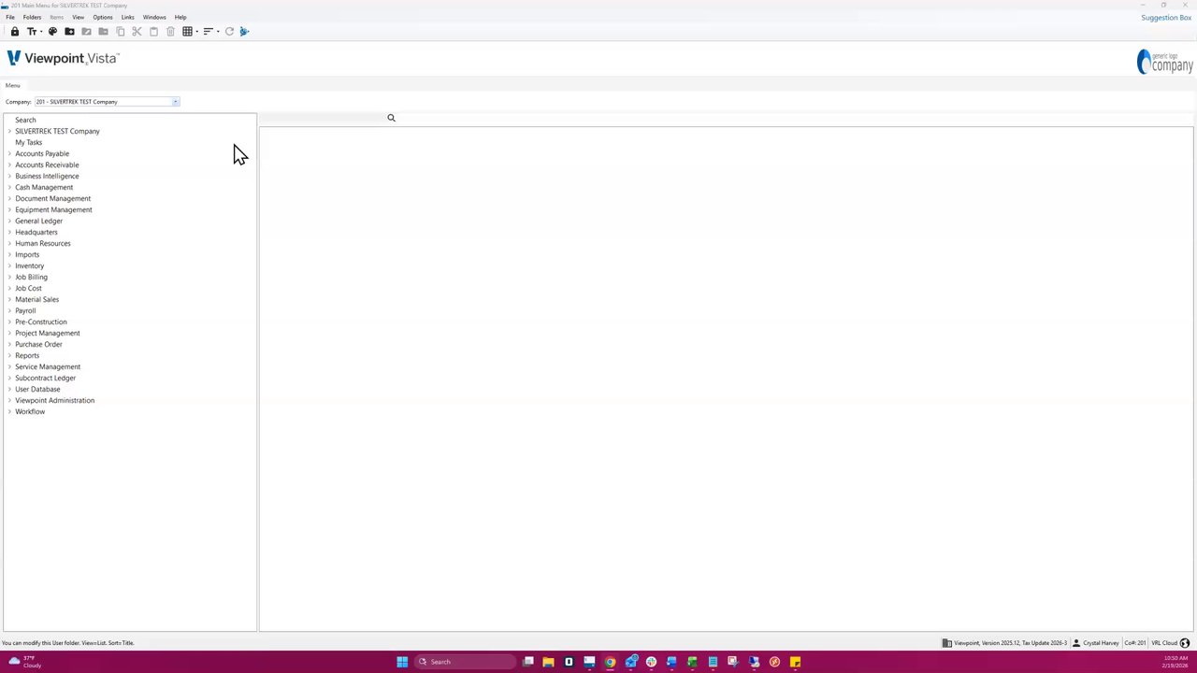This screenshot has width=1197, height=673.
Task: Open the Company dropdown selector
Action: tap(175, 102)
